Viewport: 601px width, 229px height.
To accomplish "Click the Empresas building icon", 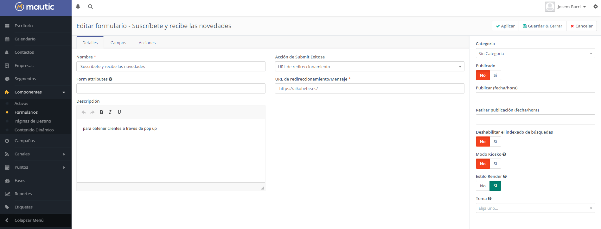I will click(x=7, y=66).
